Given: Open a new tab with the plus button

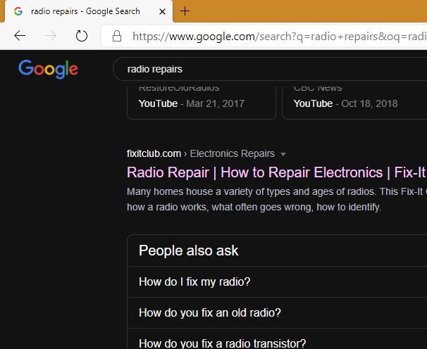Looking at the screenshot, I should tap(185, 11).
